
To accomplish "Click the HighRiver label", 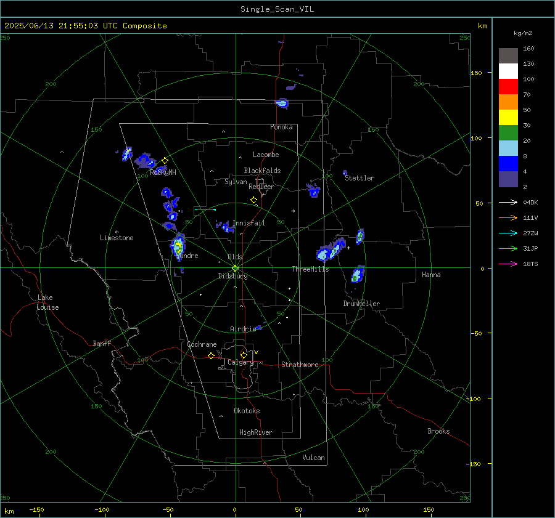I will pos(256,432).
